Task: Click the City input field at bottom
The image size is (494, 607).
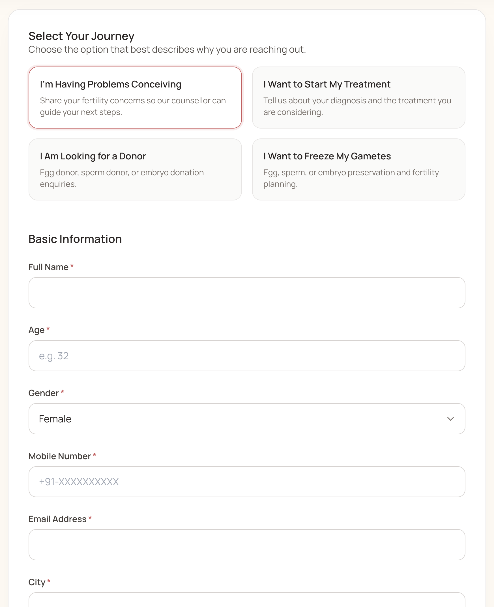Action: click(x=247, y=600)
